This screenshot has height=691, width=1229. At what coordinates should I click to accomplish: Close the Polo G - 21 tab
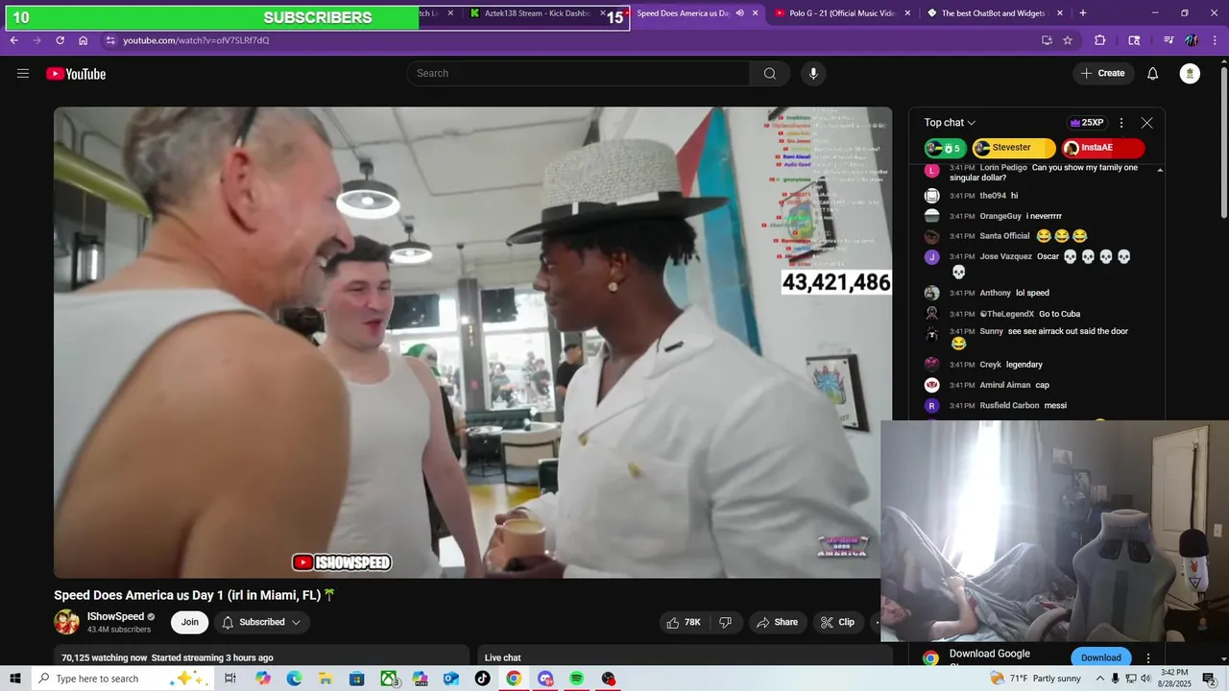click(907, 13)
